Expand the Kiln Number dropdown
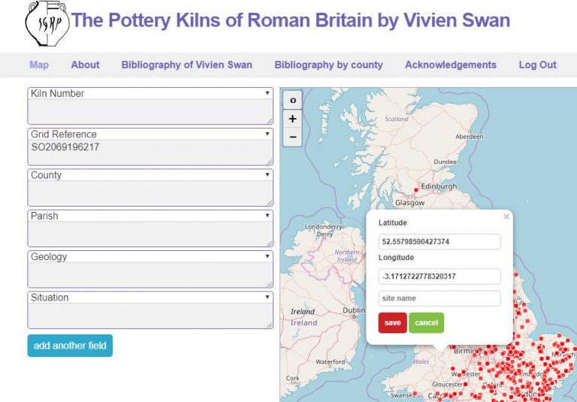This screenshot has height=402, width=577. pos(150,93)
